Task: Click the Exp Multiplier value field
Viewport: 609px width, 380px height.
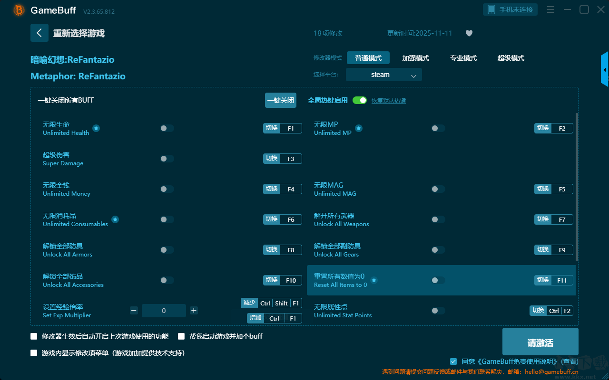Action: tap(164, 311)
